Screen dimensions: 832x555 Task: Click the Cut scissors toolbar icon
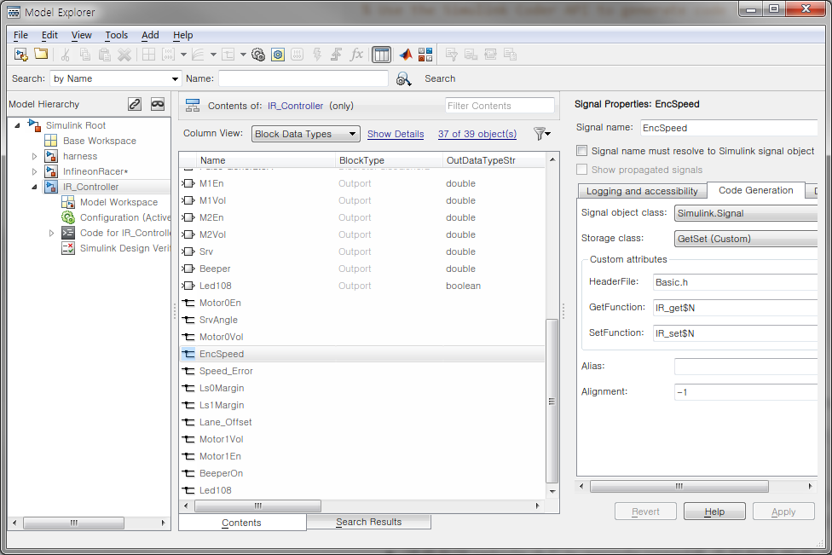tap(66, 54)
